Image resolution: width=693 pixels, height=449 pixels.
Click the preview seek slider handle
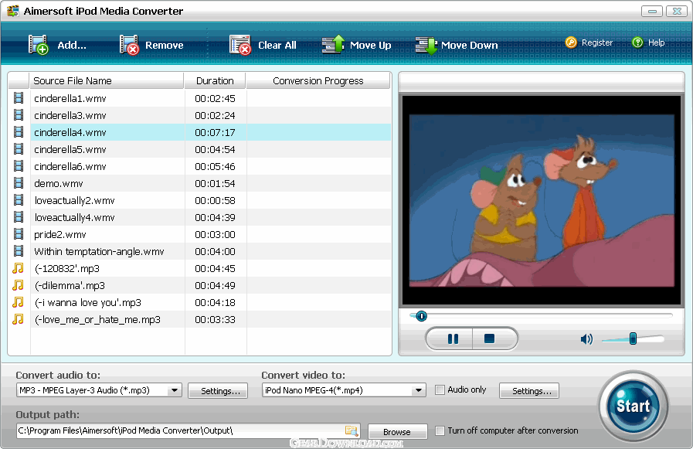(422, 316)
